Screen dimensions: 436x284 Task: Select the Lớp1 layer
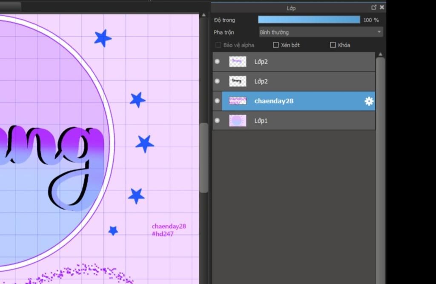(294, 121)
